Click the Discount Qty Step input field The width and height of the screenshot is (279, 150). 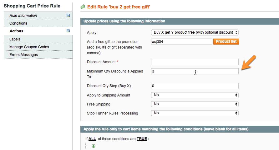(195, 86)
